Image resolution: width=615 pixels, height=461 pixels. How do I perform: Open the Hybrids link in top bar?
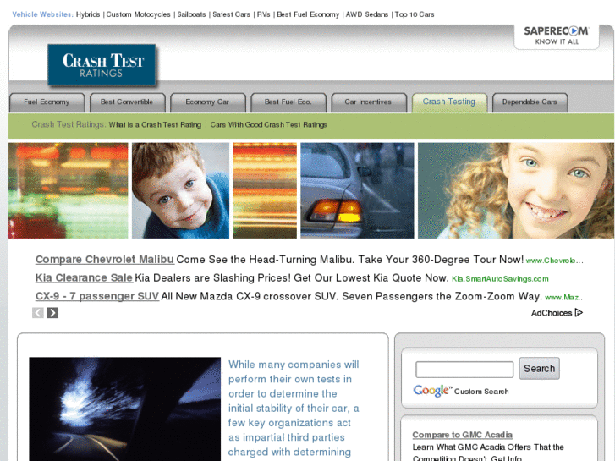88,14
